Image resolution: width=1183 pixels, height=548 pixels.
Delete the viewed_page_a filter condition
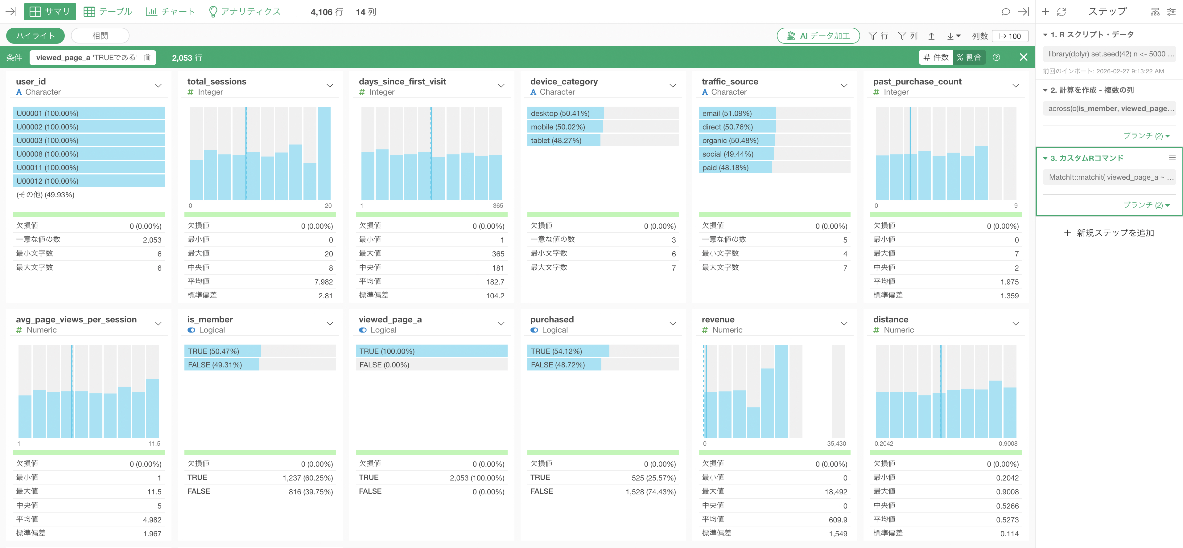[x=147, y=57]
